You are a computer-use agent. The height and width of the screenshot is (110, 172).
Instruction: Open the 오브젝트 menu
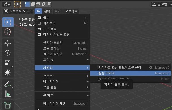pos(71,11)
